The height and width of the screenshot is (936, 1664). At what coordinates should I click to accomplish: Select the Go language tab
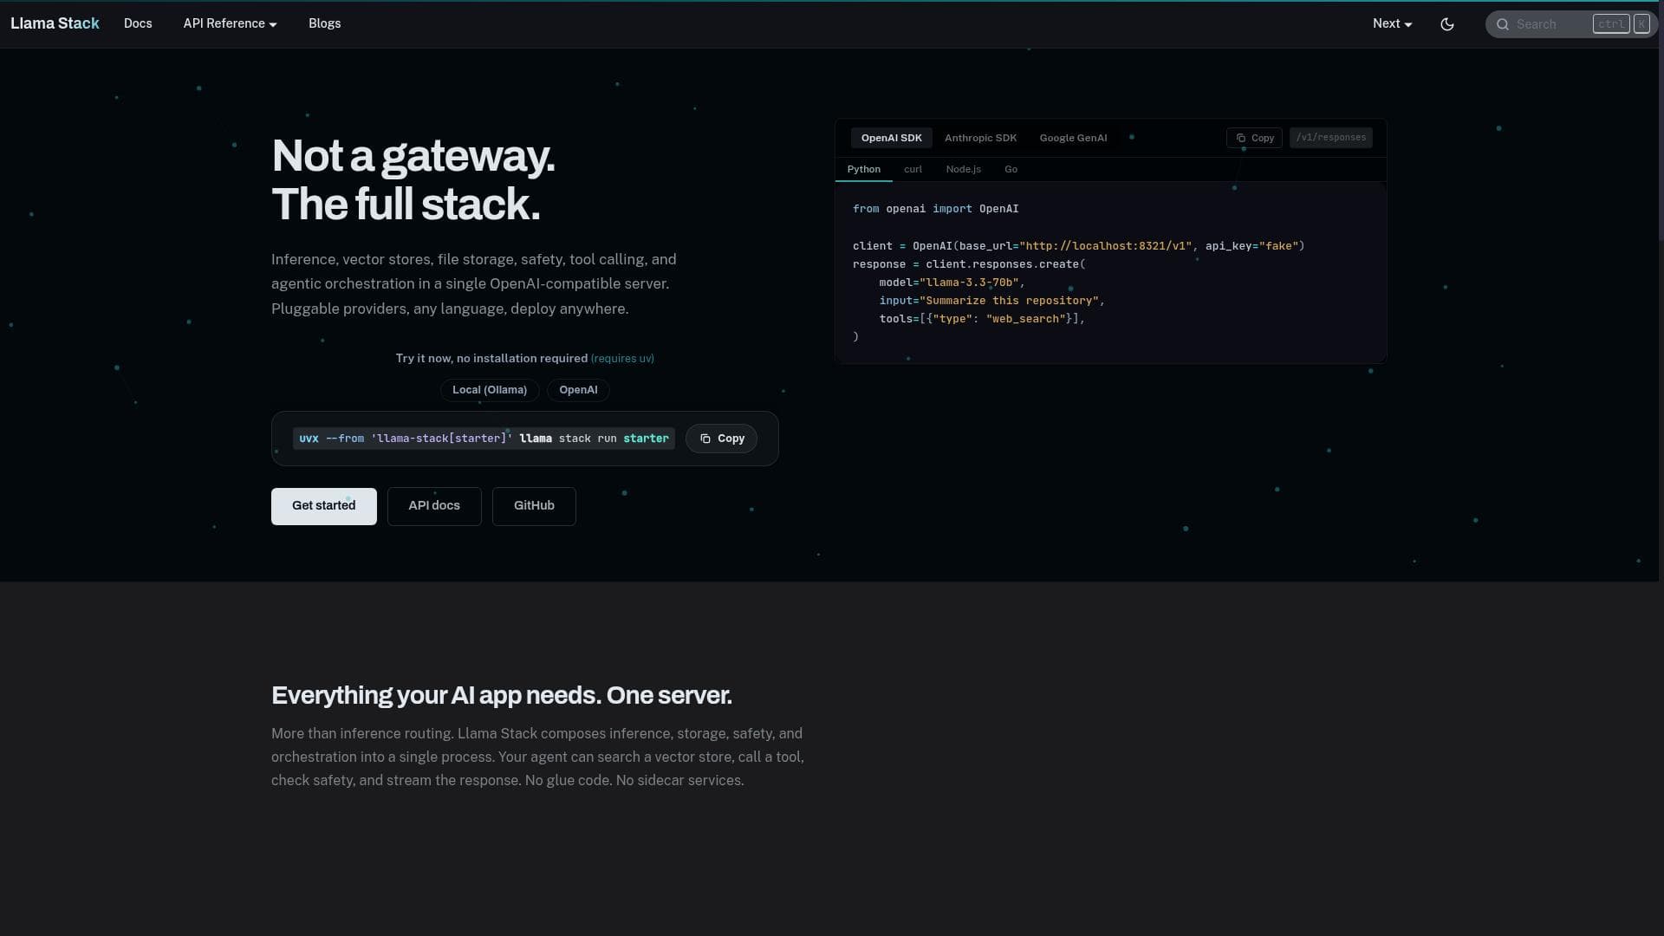coord(1011,169)
